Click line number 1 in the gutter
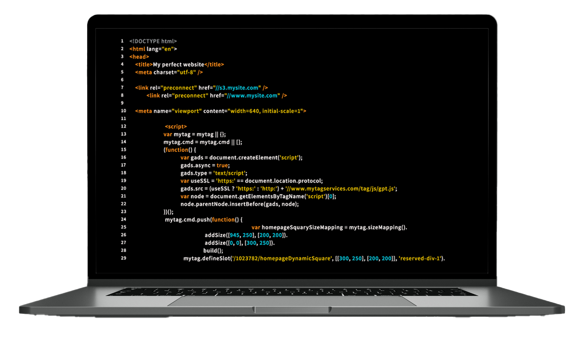Image resolution: width=584 pixels, height=338 pixels. coord(122,41)
